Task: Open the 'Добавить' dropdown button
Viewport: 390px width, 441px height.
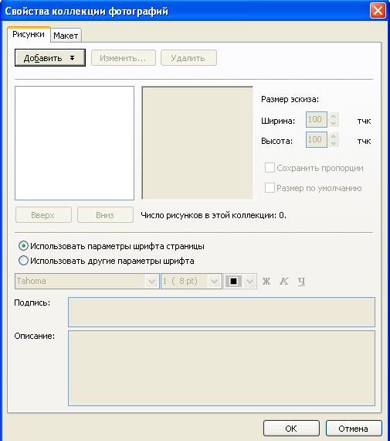Action: [50, 58]
